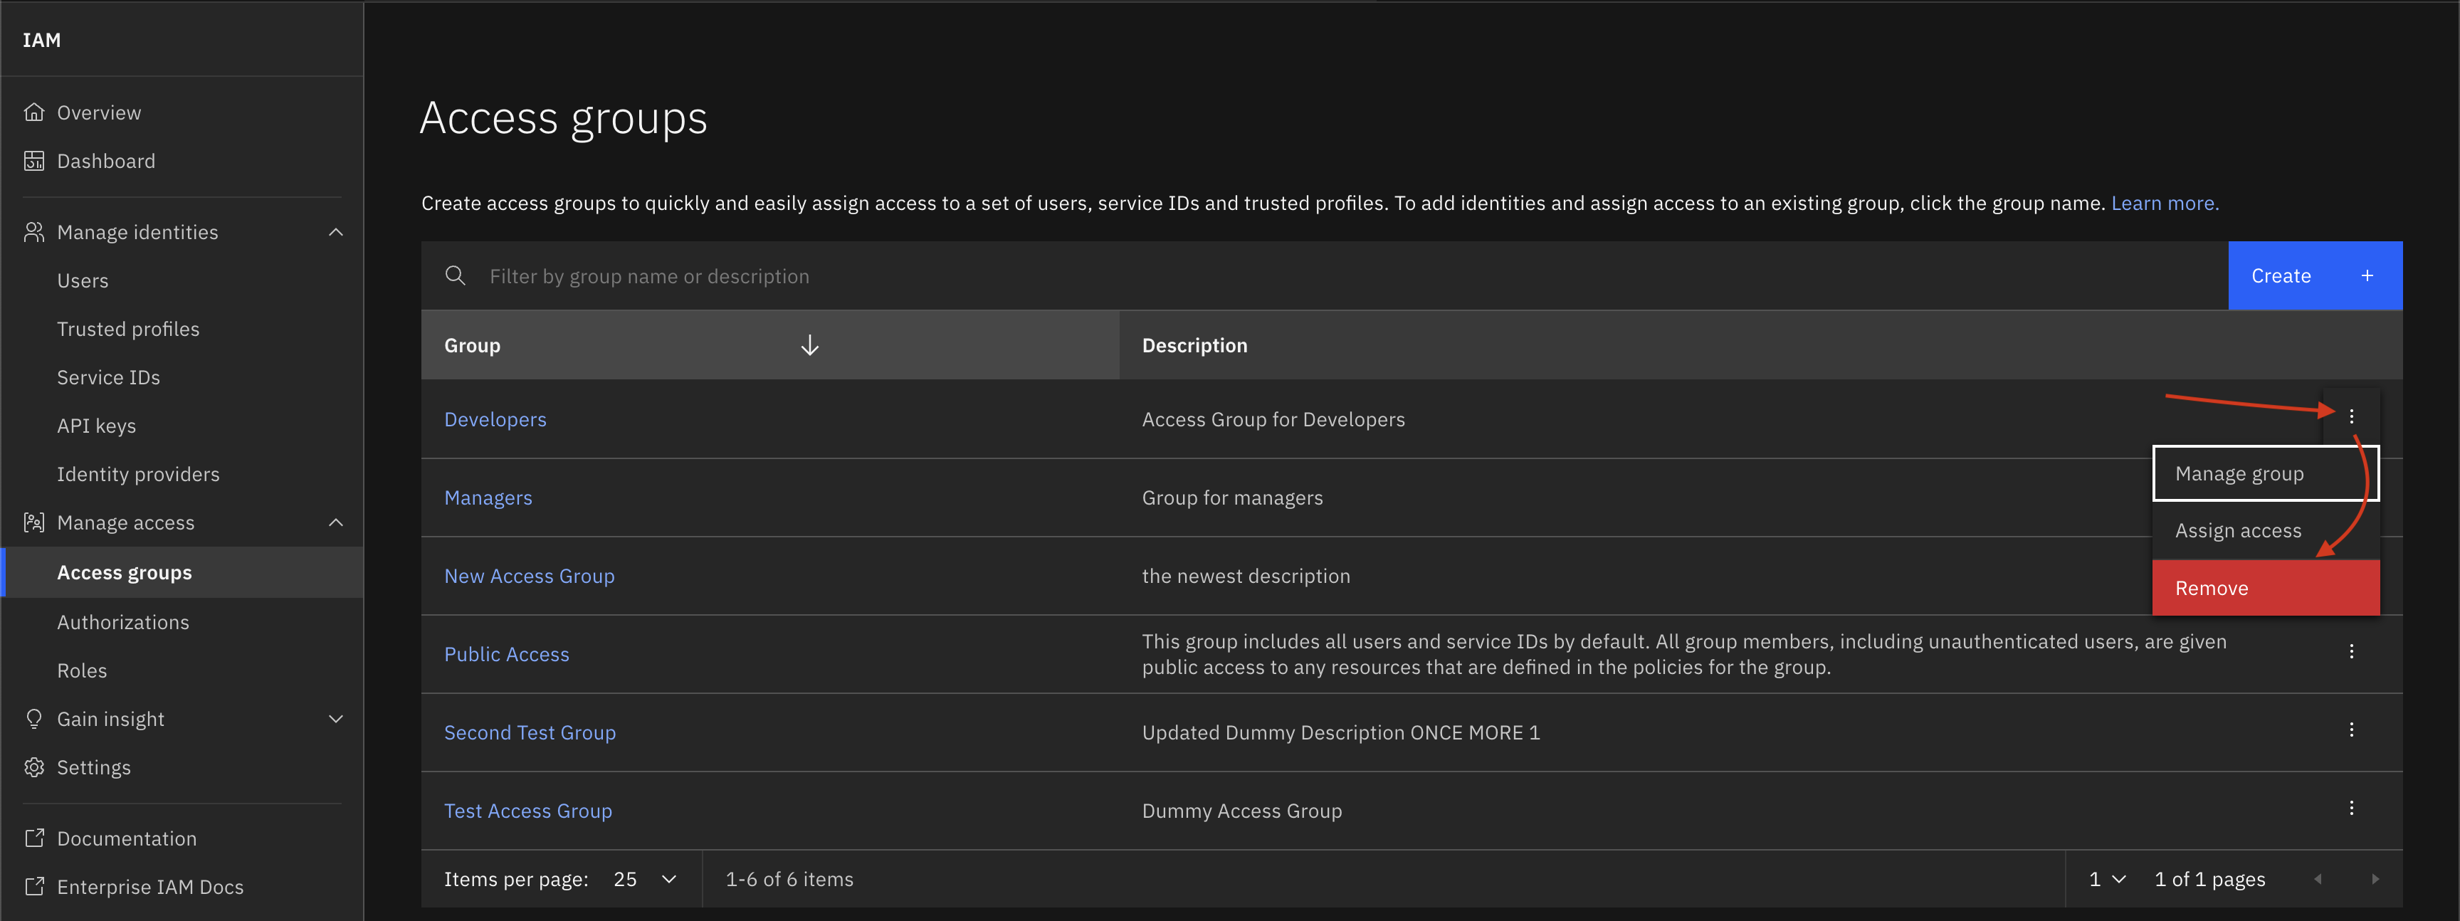Open overflow menu for Second Test Group

[x=2351, y=730]
